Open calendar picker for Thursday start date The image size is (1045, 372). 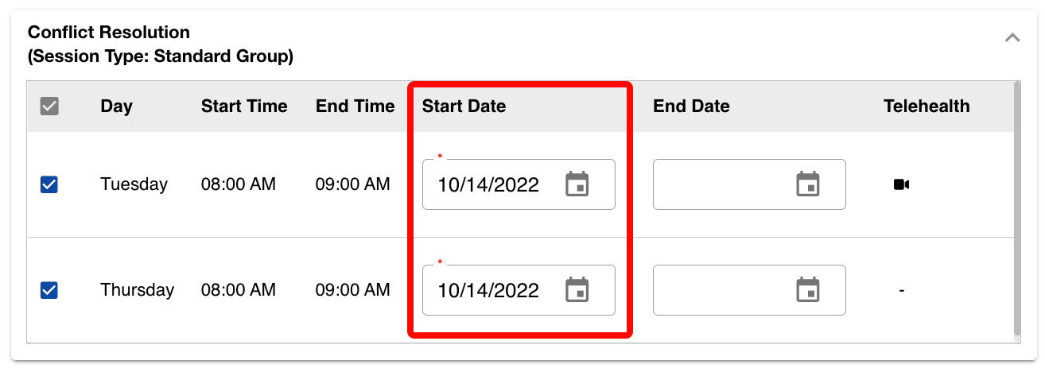click(577, 290)
